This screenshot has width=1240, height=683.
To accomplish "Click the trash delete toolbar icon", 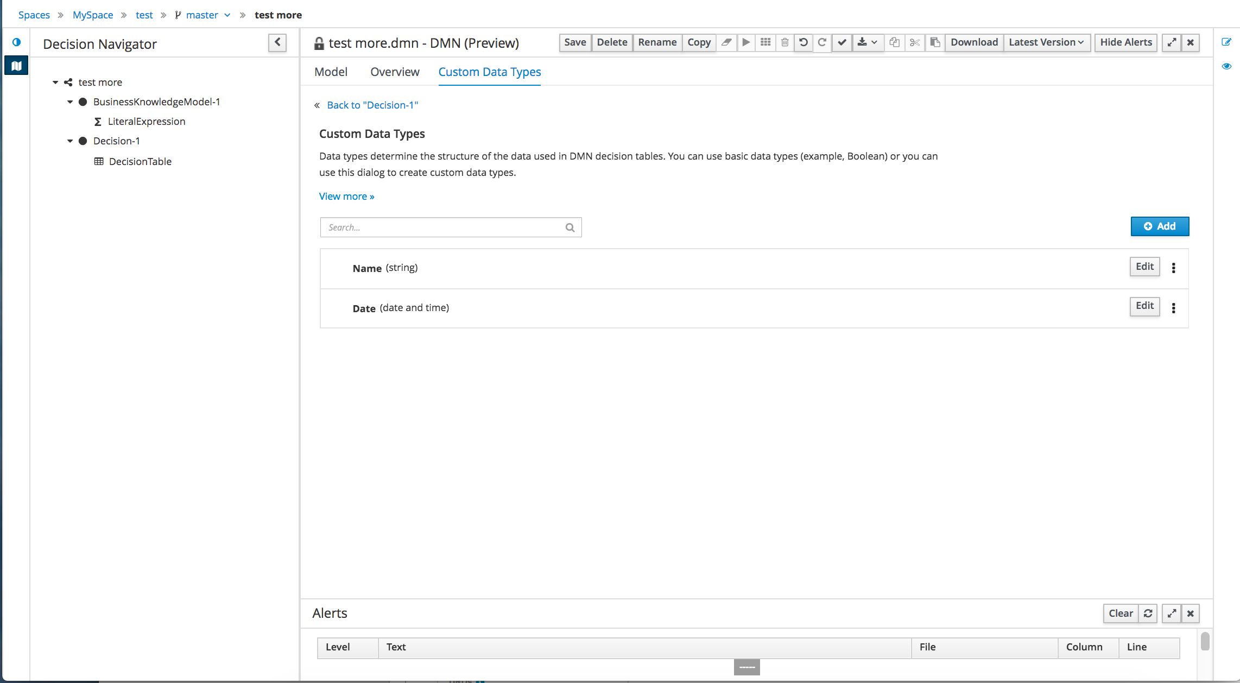I will [x=785, y=42].
